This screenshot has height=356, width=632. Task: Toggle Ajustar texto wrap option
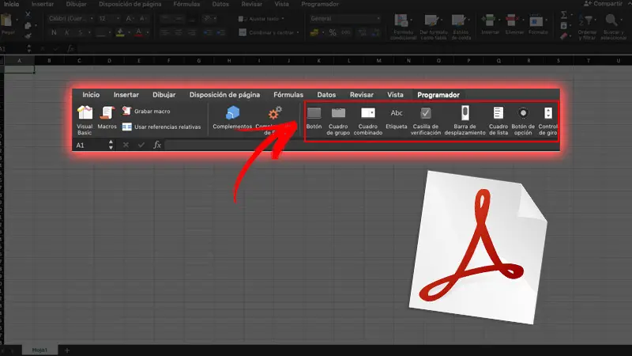click(261, 18)
